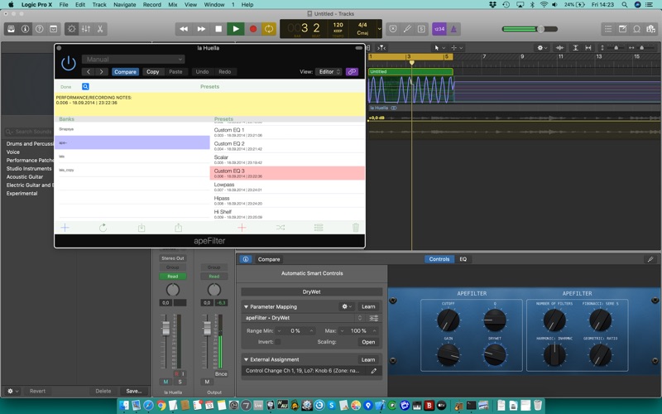This screenshot has height=414, width=662.
Task: Open the Library button in the control bar
Action: [12, 29]
